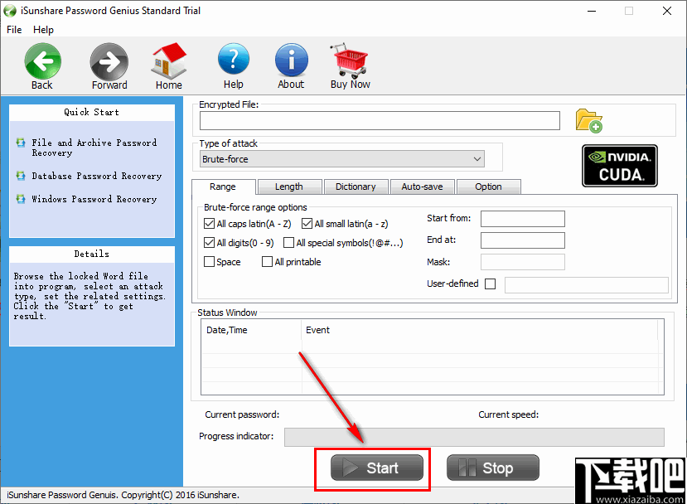Click the NVIDIA CUDA badge
Viewport: 687px width, 504px height.
(x=620, y=166)
